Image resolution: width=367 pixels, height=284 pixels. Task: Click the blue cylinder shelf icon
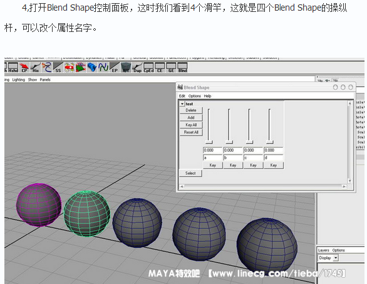(x=91, y=68)
